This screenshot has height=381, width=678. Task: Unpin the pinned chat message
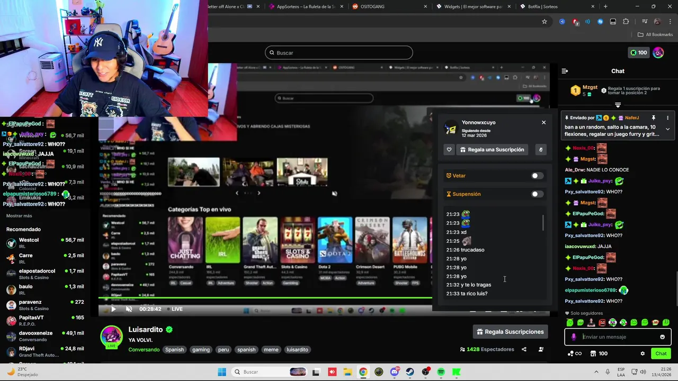point(654,118)
